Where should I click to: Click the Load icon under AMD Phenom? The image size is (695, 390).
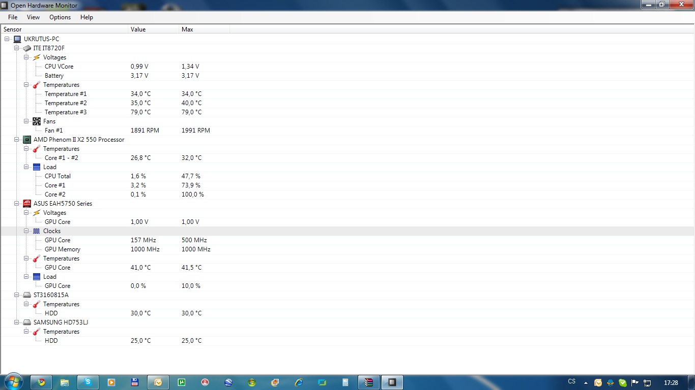pos(37,167)
